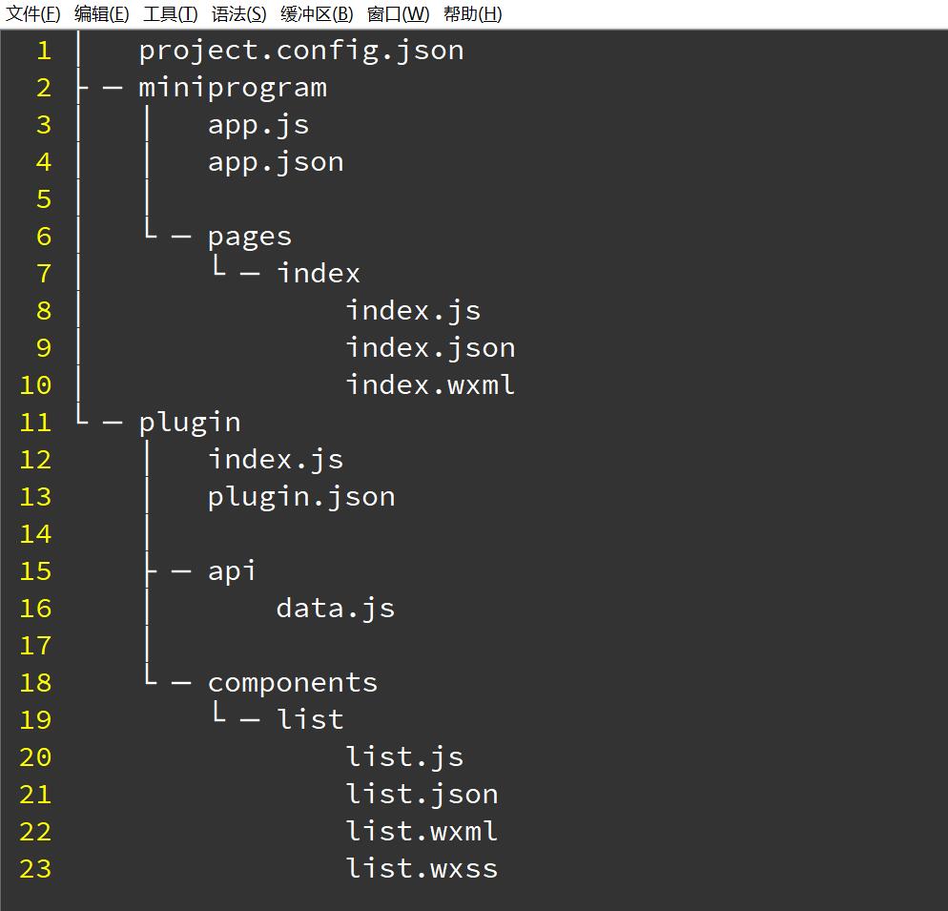
Task: Click the list.js text
Action: click(x=404, y=758)
